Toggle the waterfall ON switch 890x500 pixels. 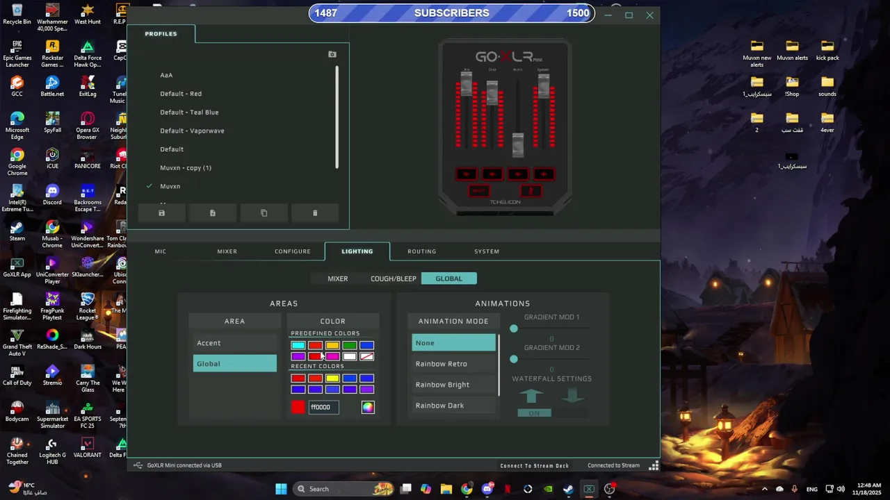click(534, 413)
